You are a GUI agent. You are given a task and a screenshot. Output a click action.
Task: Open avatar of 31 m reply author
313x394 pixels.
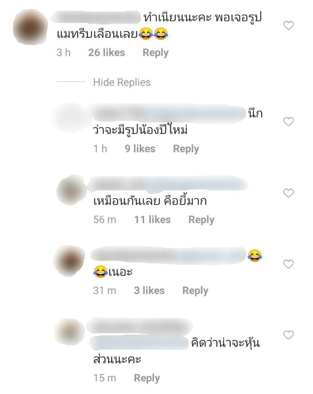[x=69, y=261]
